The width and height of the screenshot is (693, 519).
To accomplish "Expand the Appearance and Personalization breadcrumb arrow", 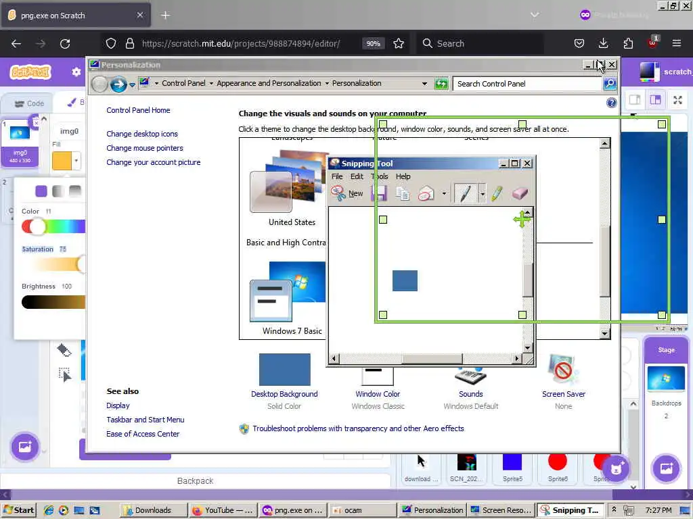I will pos(327,83).
